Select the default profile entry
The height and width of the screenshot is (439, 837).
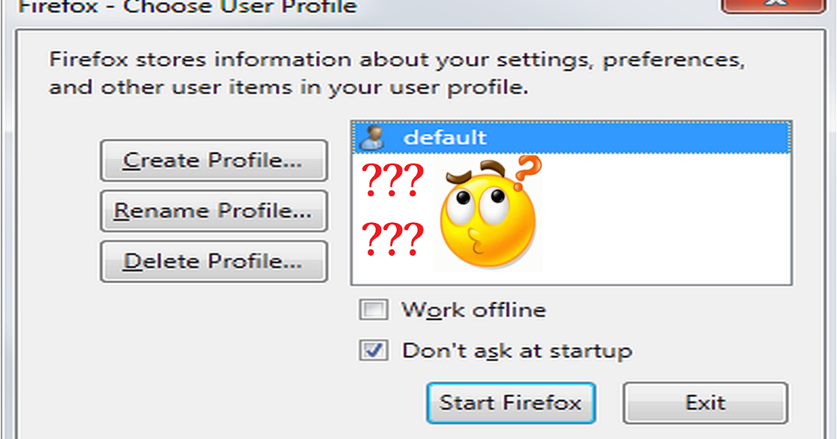[446, 137]
